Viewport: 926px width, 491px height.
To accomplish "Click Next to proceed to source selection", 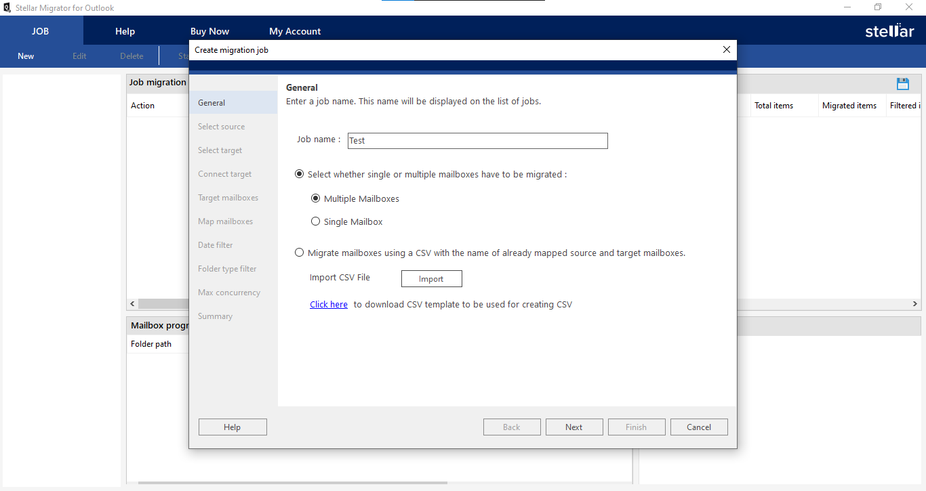I will 574,427.
